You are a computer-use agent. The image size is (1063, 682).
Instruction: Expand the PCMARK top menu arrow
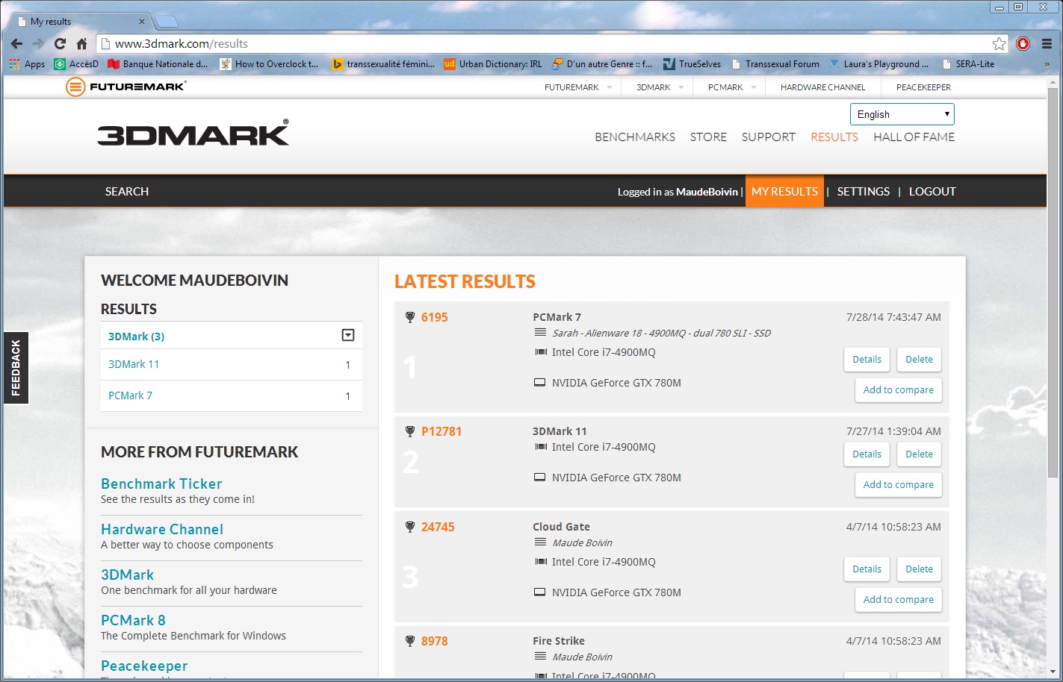point(754,87)
